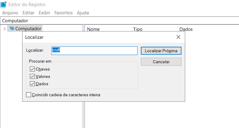This screenshot has height=128, width=239.
Task: Open the Ajuda menu
Action: click(83, 13)
